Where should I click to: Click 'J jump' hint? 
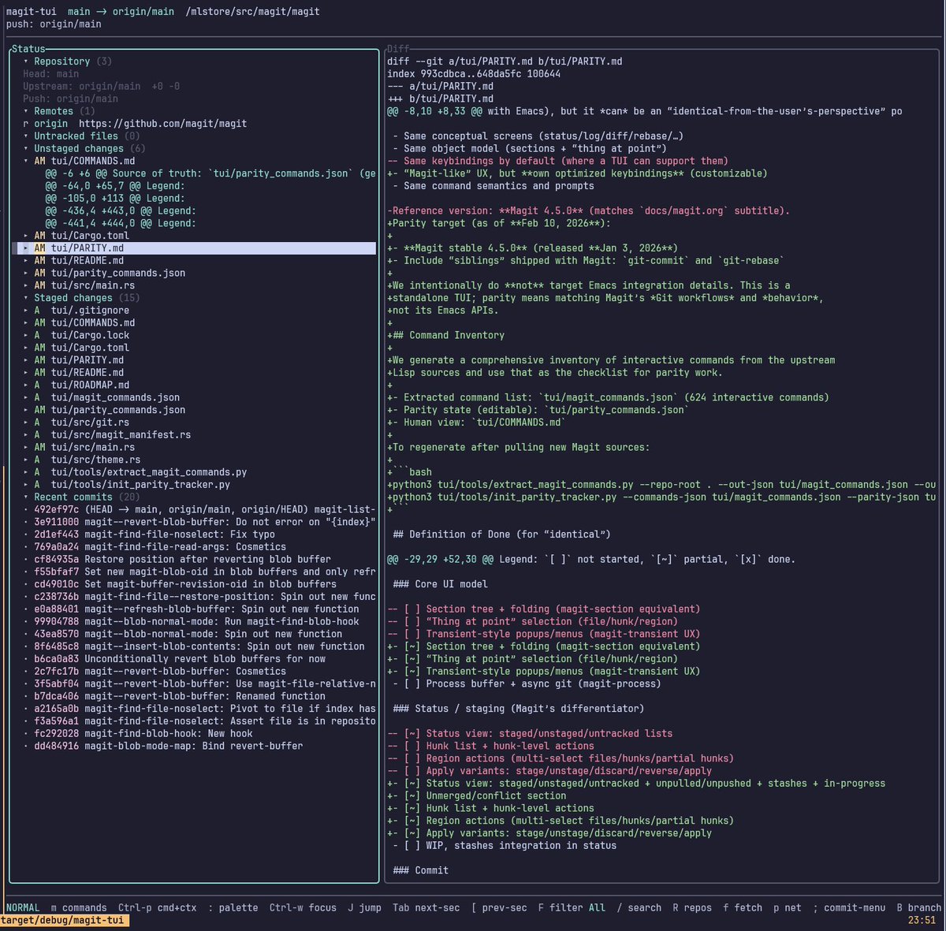pos(365,908)
